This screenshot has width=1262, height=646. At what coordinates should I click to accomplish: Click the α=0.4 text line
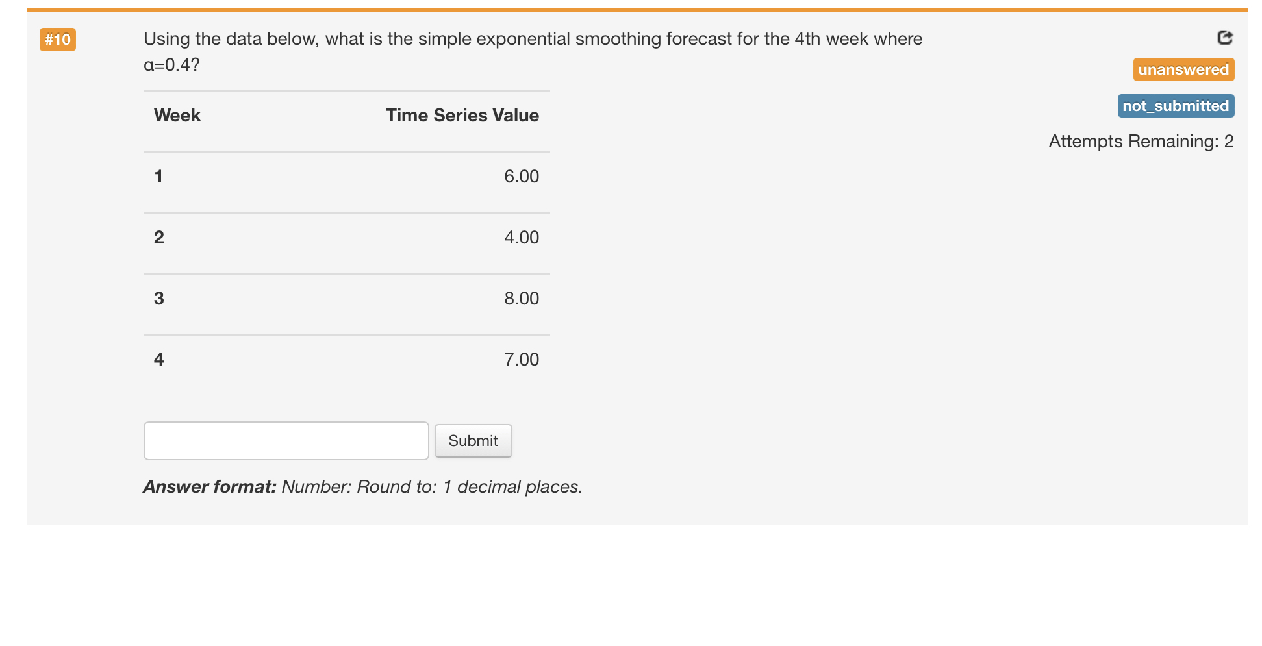pyautogui.click(x=171, y=65)
